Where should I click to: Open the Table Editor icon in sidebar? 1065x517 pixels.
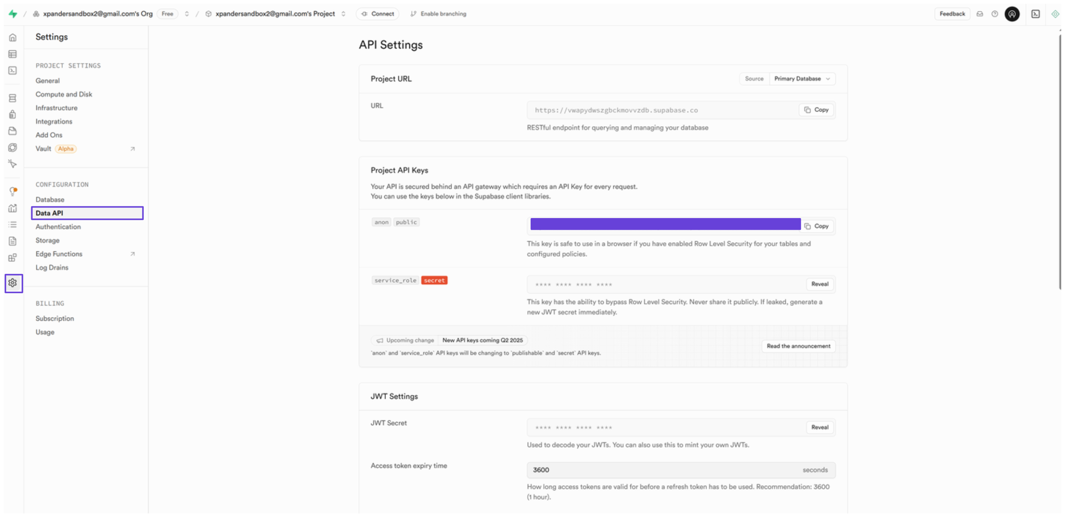tap(13, 54)
